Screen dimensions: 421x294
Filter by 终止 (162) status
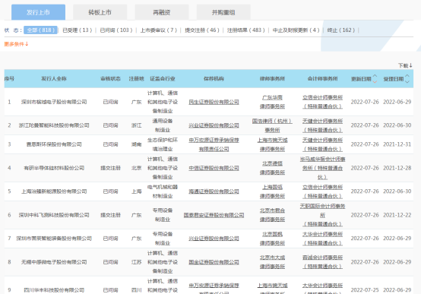340,30
